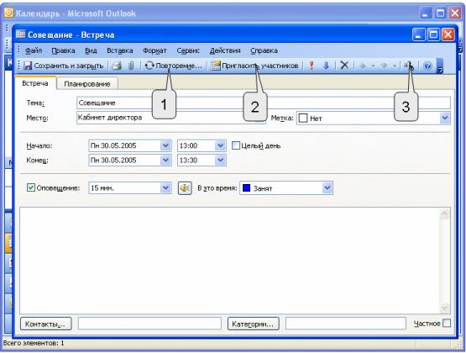Open the Вставка menu
Screen dimensions: 466x353
120,50
